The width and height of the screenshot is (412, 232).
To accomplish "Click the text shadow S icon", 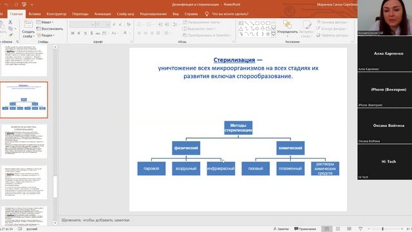I will coord(91,33).
